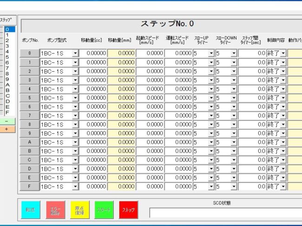Open pump type dropdown for pump 3

(75, 80)
